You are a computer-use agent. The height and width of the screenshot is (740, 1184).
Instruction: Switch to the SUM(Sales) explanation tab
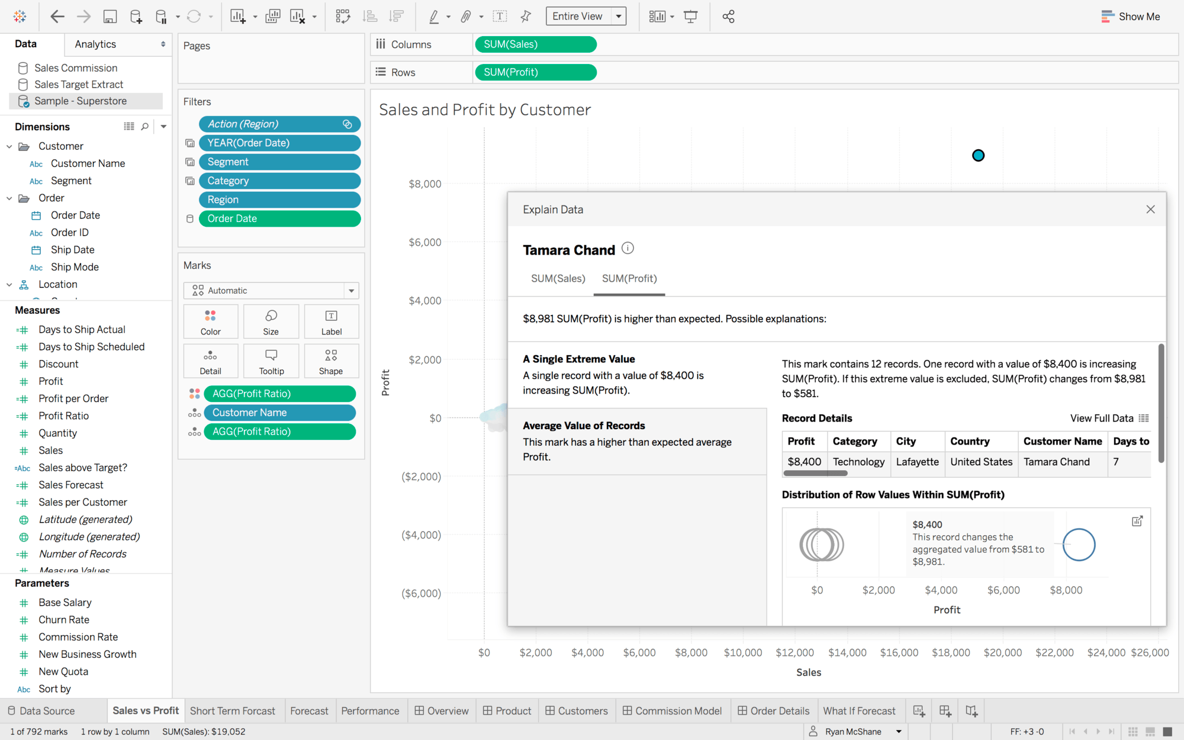(558, 279)
